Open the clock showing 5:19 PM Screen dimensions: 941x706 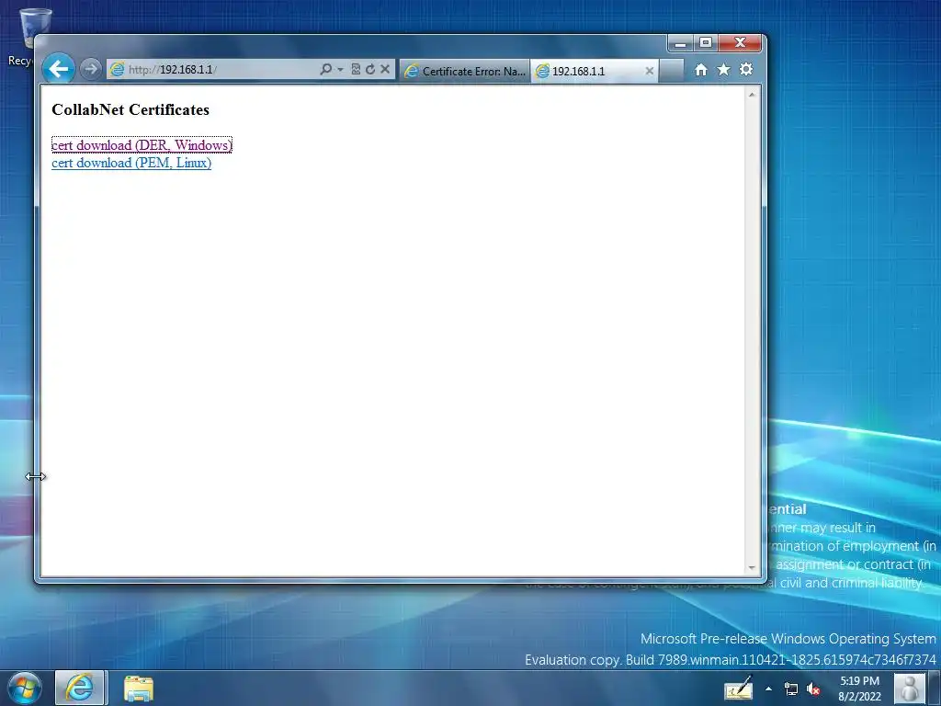(859, 689)
